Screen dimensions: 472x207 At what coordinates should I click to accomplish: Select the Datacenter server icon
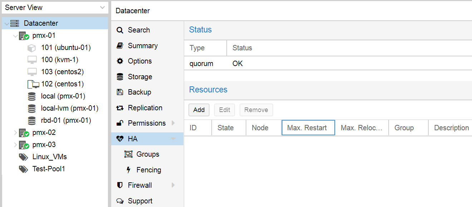15,24
